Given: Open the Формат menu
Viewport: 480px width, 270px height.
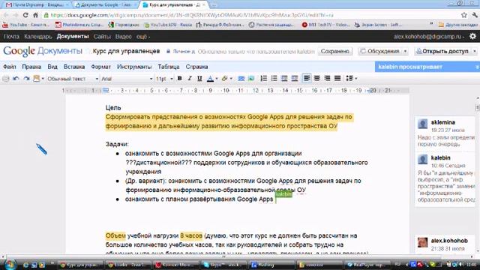Looking at the screenshot, I should click(100, 67).
